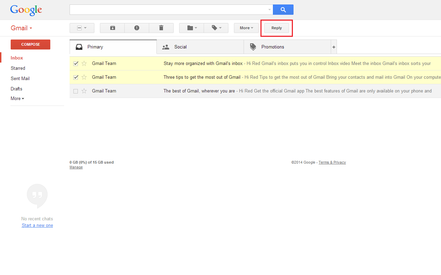Open 'The best of Gmail, wherever you are' email

click(x=255, y=91)
